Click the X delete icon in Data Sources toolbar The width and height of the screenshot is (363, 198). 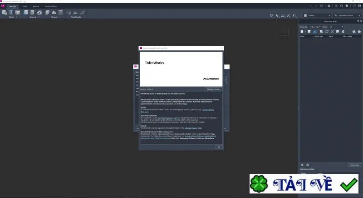tap(332, 31)
